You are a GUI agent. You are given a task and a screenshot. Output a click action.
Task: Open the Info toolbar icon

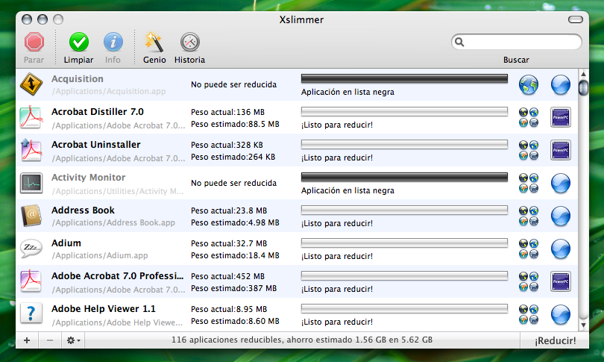(113, 42)
